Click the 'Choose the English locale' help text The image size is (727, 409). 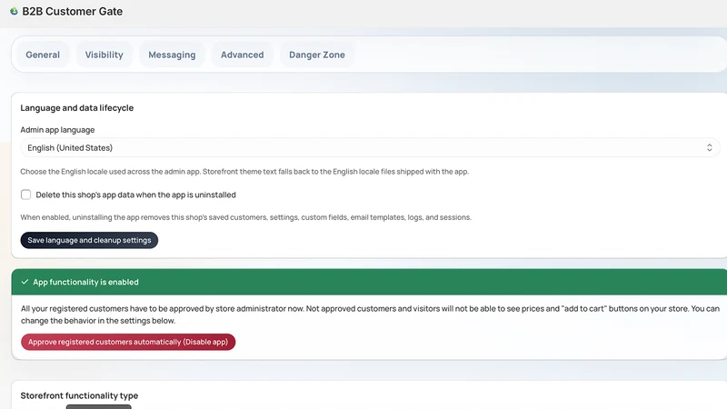click(244, 172)
